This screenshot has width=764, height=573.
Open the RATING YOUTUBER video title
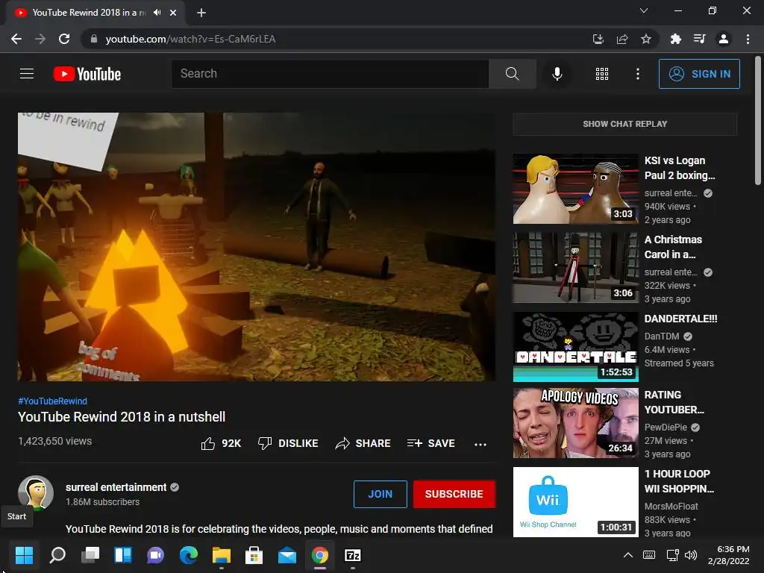(674, 402)
